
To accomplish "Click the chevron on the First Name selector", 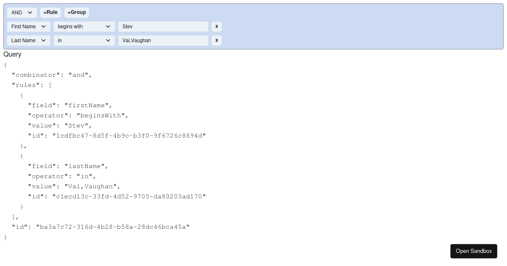I will point(44,26).
